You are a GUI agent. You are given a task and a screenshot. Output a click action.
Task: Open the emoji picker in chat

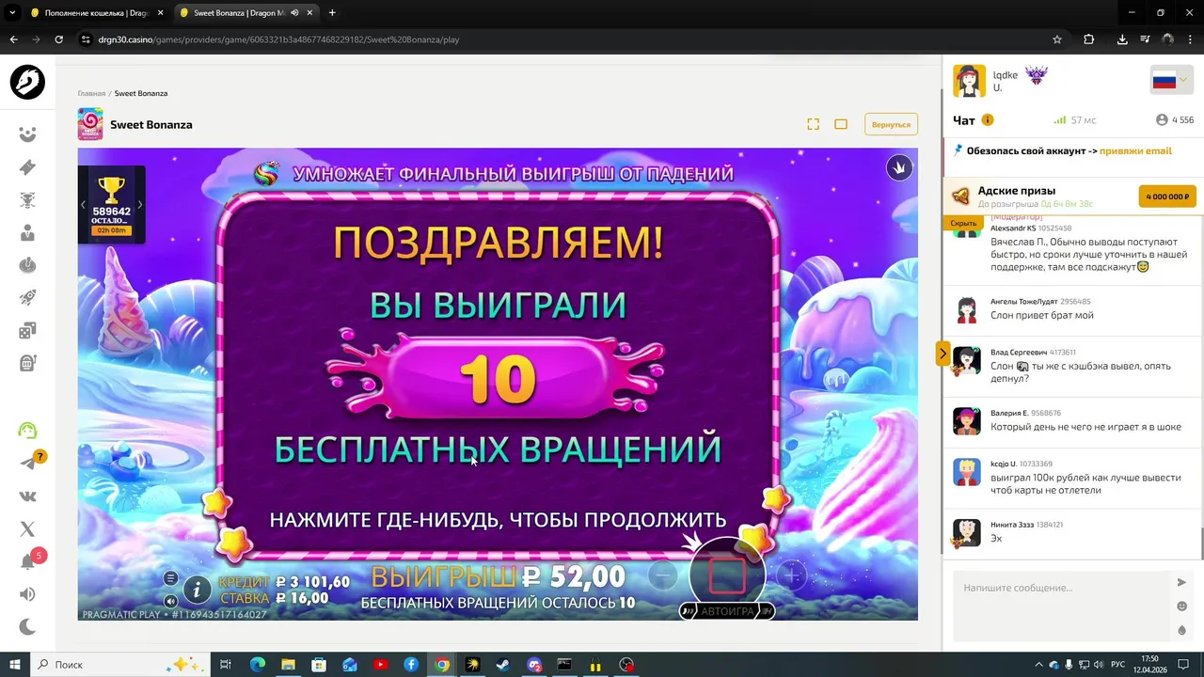click(x=1182, y=606)
